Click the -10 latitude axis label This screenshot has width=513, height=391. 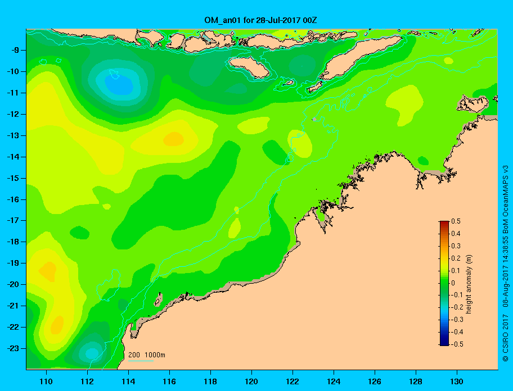(13, 71)
